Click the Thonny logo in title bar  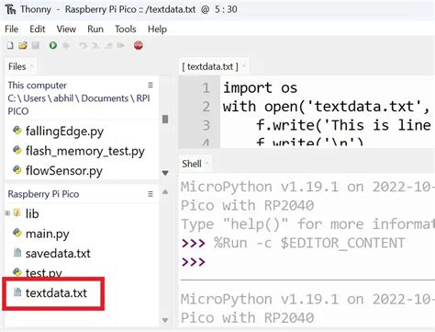click(x=10, y=9)
